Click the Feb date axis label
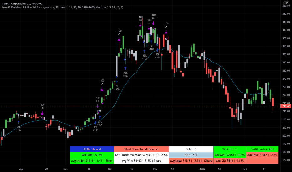 245,169
